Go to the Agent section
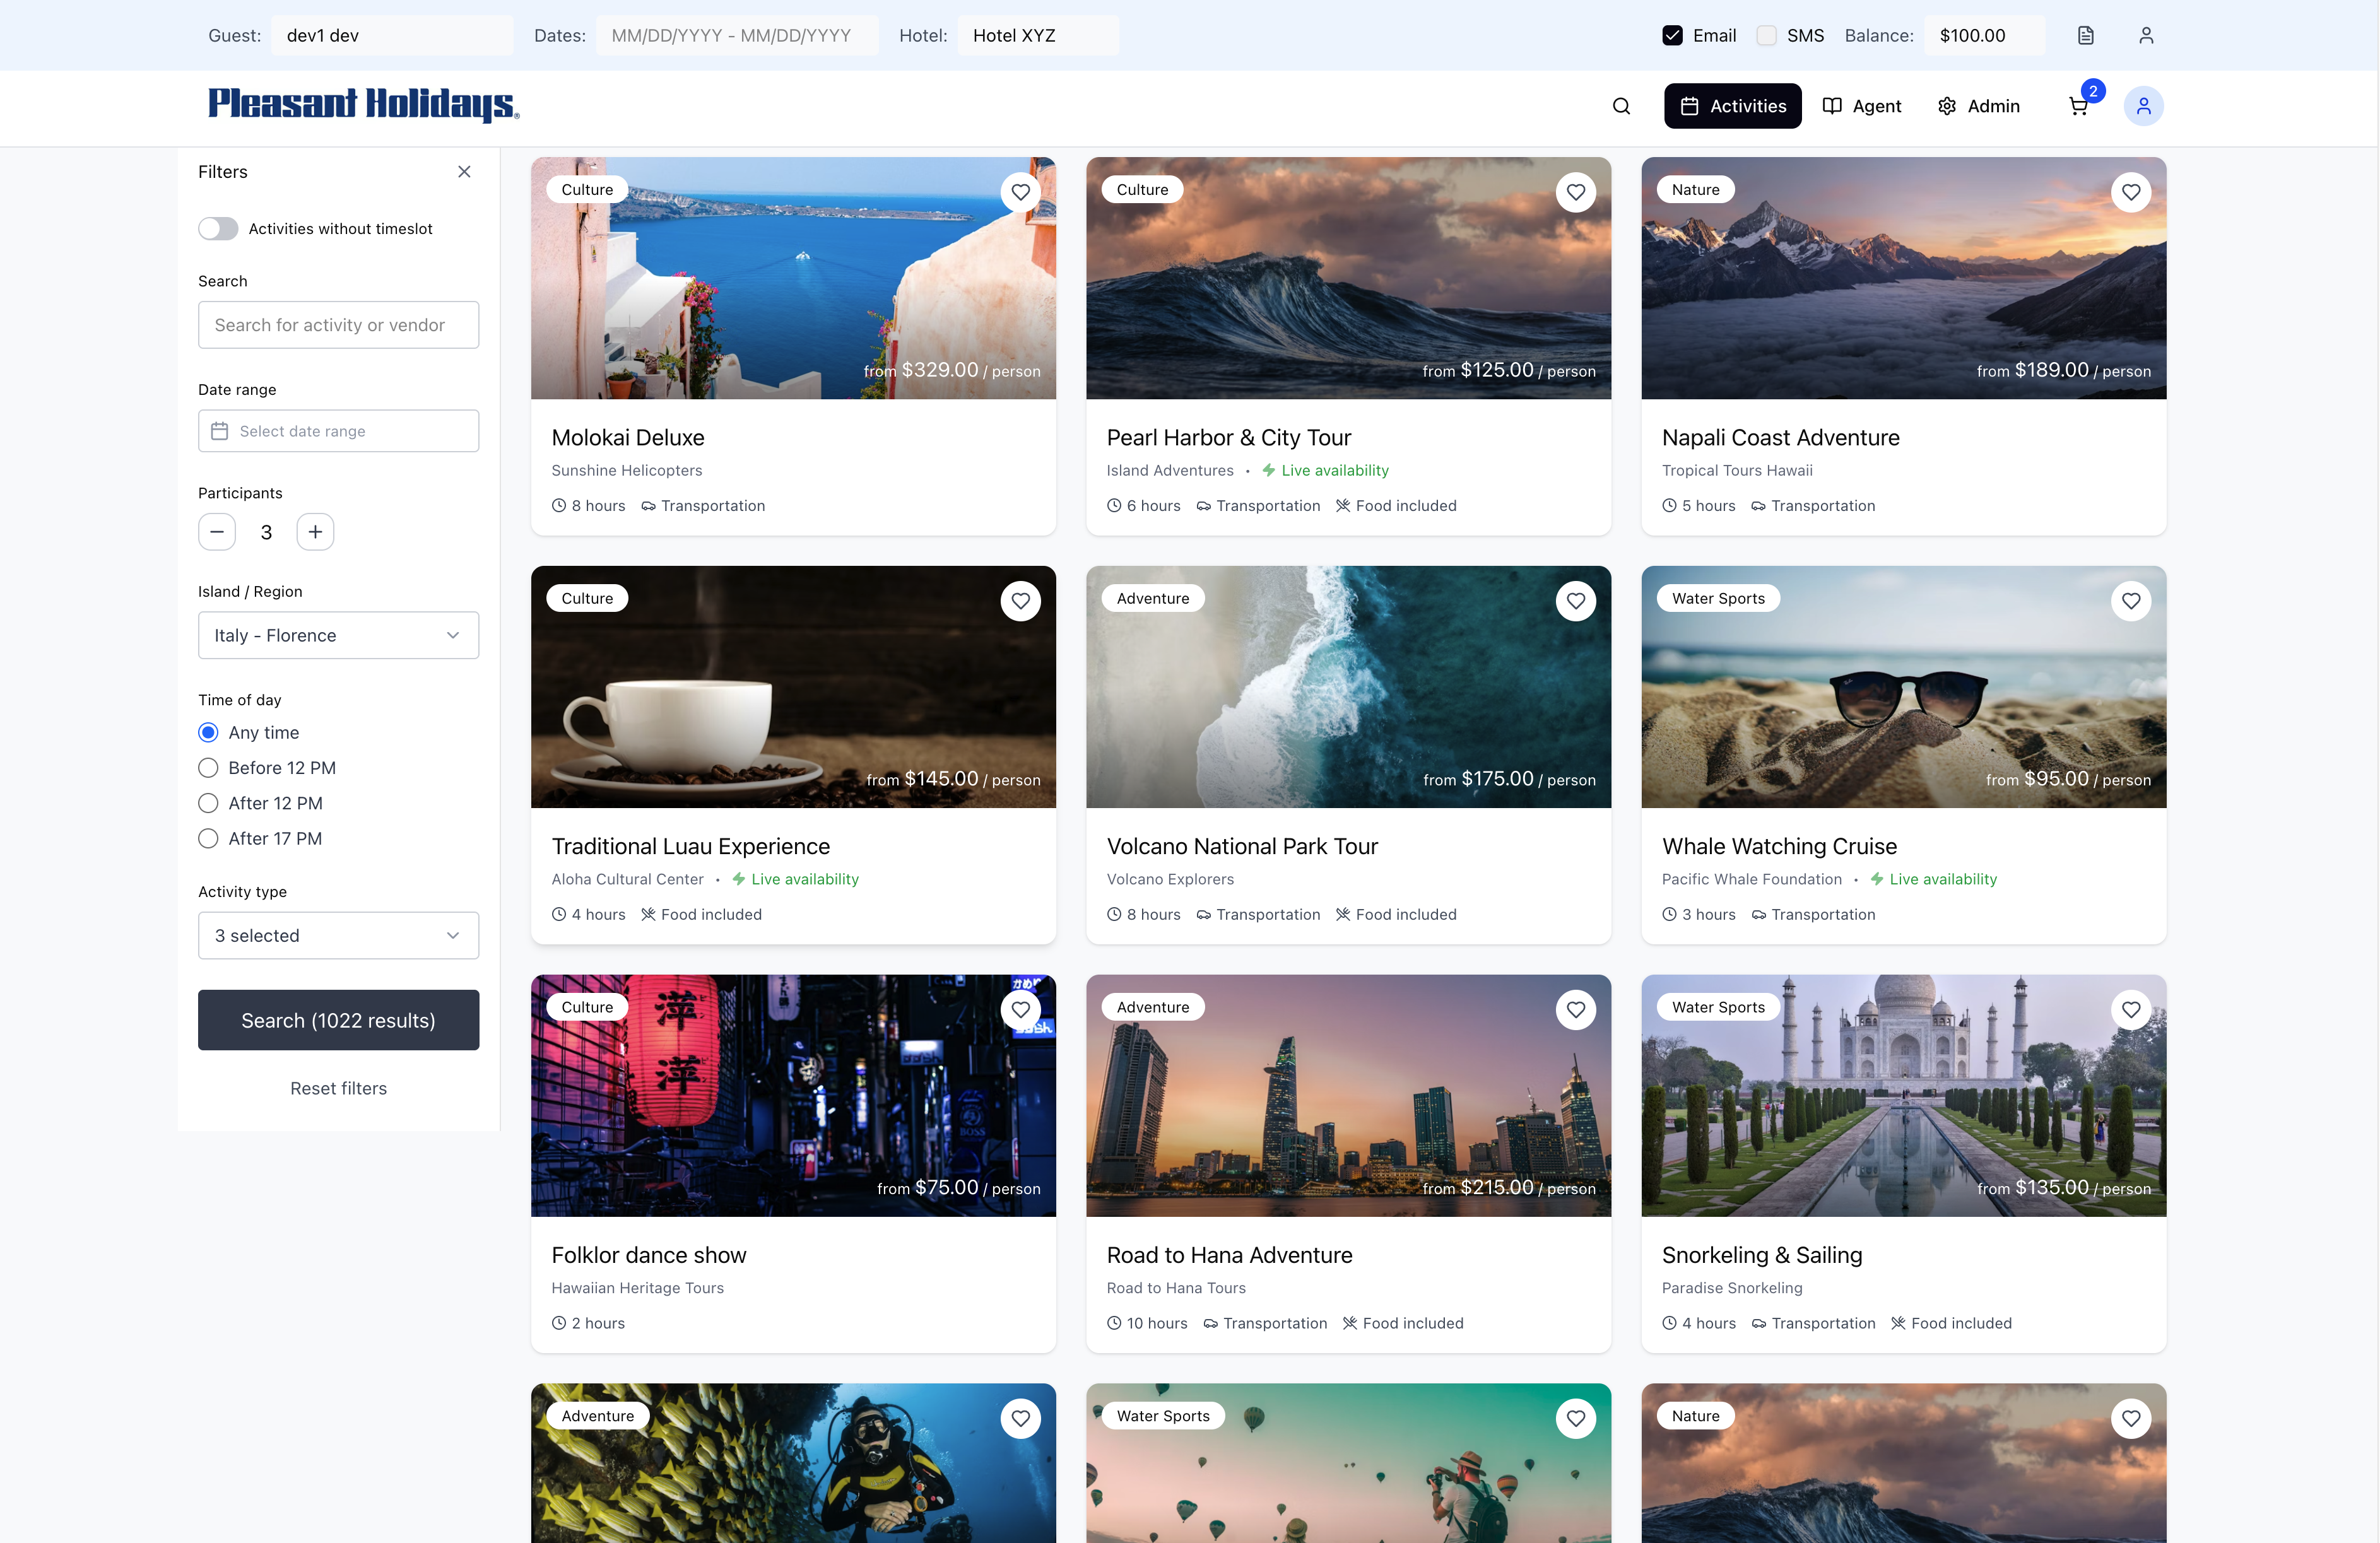The height and width of the screenshot is (1543, 2380). (1862, 106)
